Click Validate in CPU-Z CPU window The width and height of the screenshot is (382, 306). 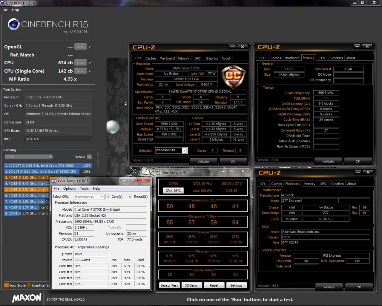tap(203, 162)
